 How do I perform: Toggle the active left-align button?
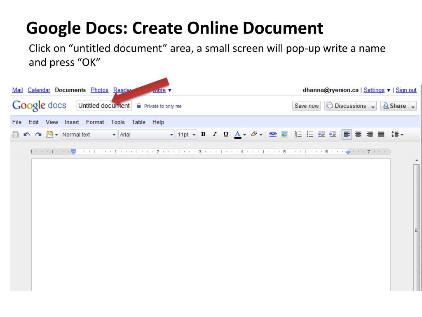point(347,134)
